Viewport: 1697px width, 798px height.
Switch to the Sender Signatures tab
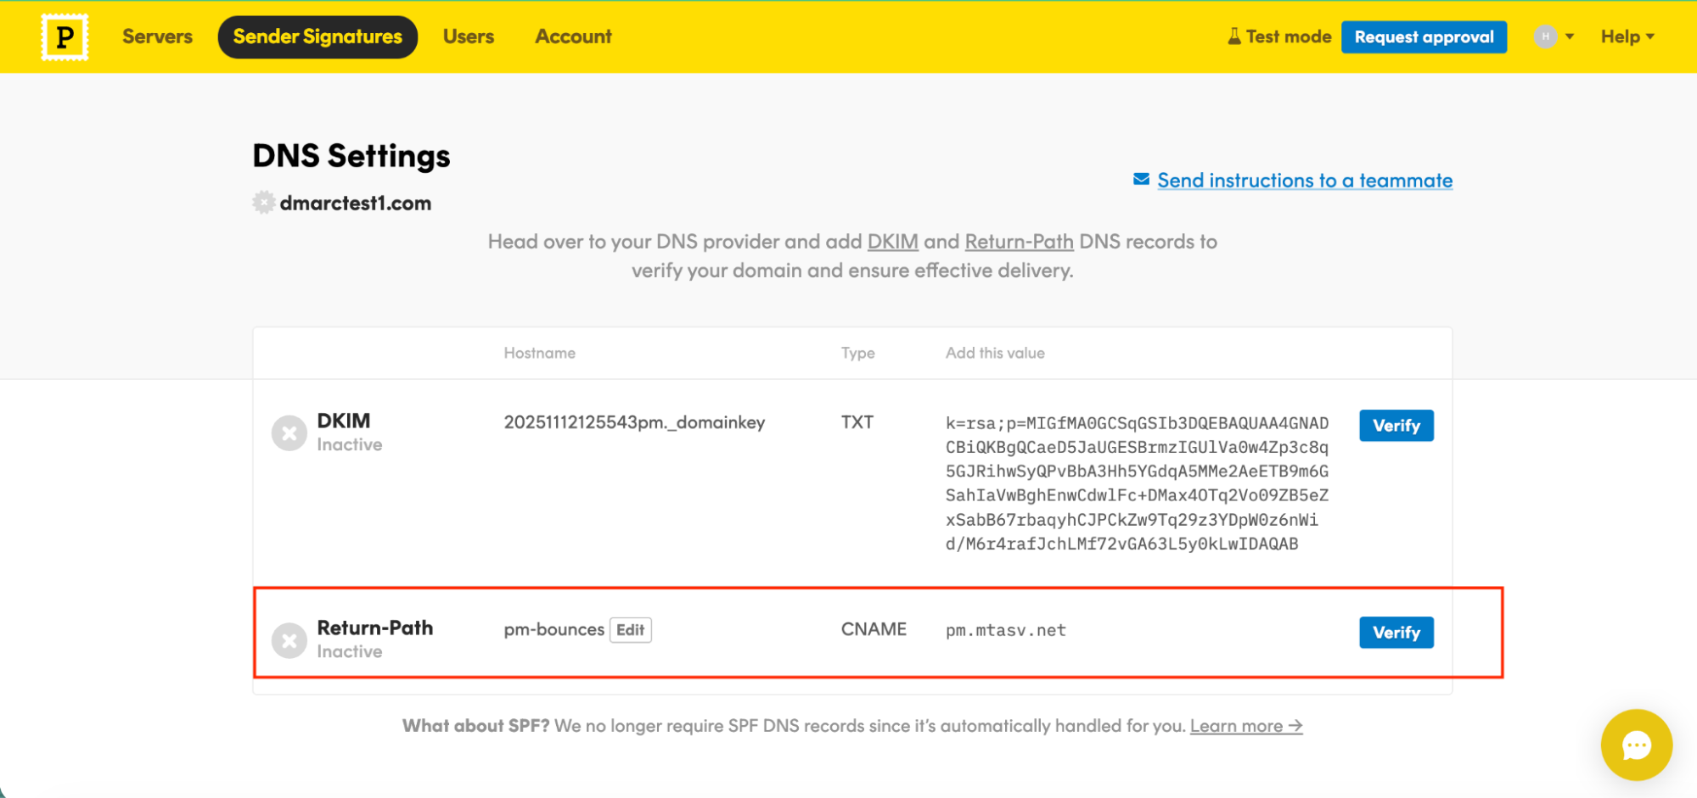(x=317, y=36)
